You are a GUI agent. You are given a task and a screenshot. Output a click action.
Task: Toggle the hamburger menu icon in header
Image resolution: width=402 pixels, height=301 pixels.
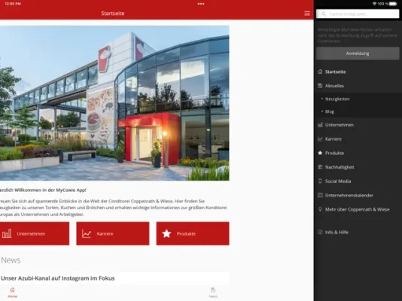pos(307,14)
